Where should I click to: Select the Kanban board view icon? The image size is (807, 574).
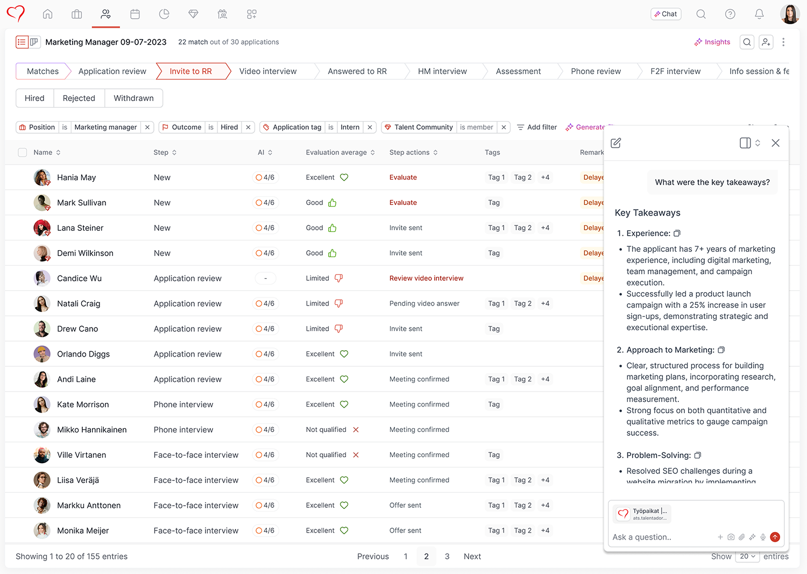click(34, 41)
